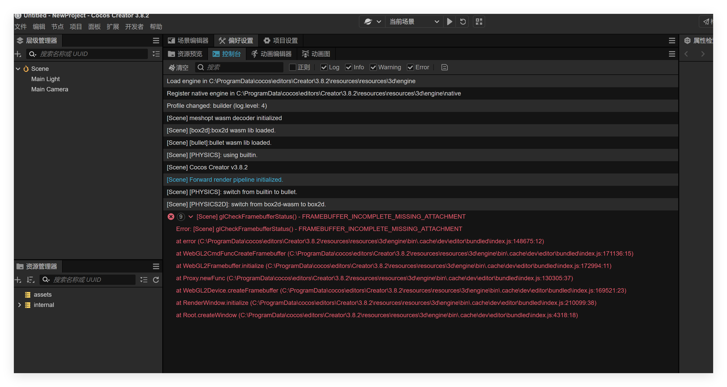Viewport: 727px width, 387px height.
Task: Click refresh icon in assets panel
Action: tap(156, 279)
